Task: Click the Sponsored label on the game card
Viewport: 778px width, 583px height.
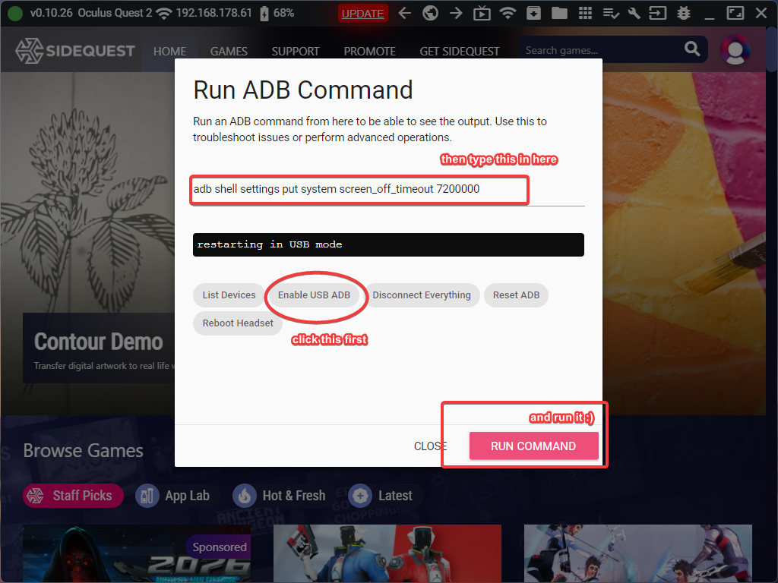Action: coord(220,547)
